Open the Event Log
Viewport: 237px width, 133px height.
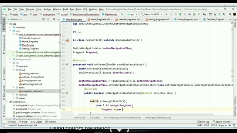click(x=203, y=122)
